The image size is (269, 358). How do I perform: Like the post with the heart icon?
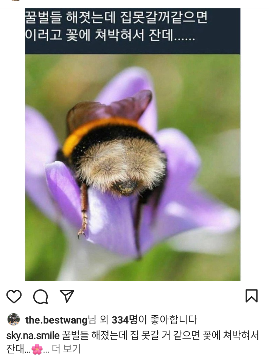(x=14, y=296)
